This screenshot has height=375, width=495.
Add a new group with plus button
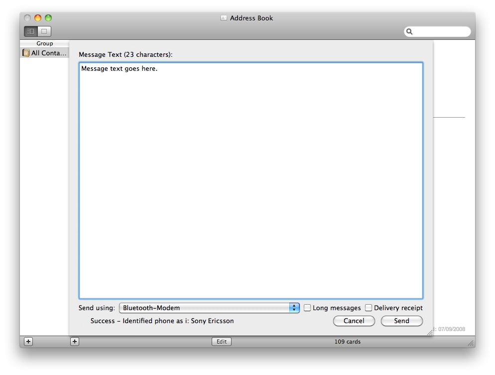(x=28, y=342)
